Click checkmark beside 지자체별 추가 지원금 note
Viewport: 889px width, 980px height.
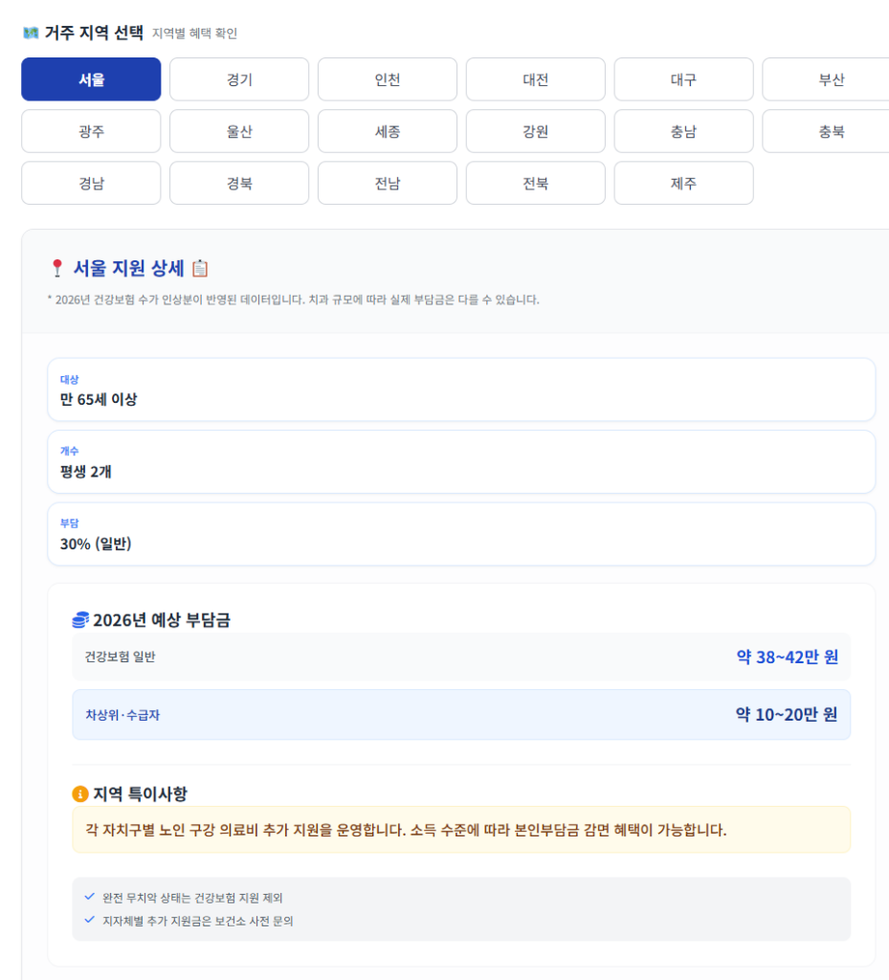tap(89, 920)
